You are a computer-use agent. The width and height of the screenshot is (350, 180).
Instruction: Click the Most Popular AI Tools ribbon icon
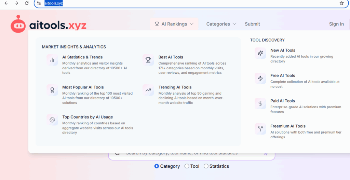52,90
